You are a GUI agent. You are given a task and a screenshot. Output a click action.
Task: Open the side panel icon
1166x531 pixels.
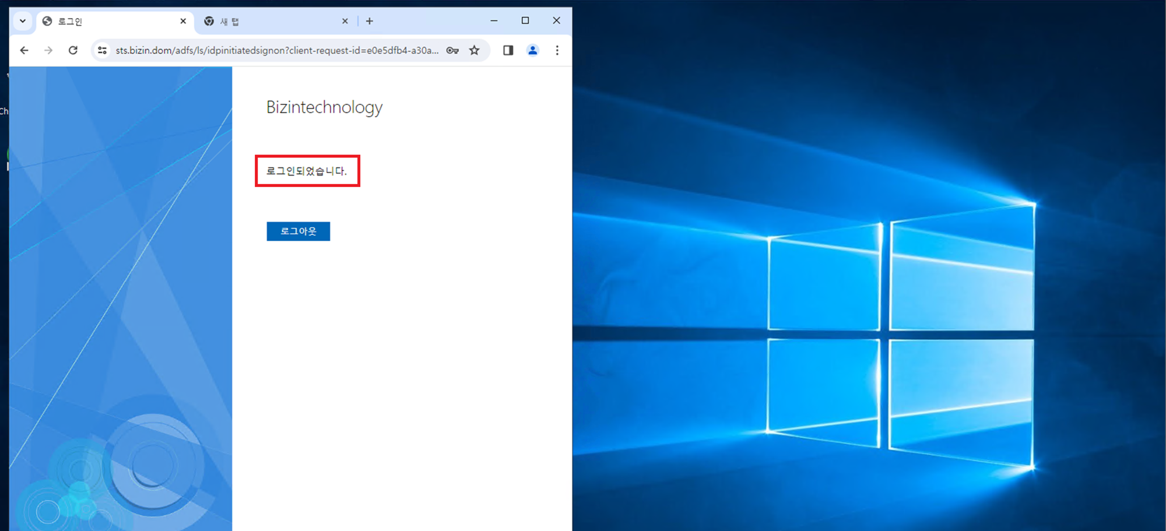[508, 51]
